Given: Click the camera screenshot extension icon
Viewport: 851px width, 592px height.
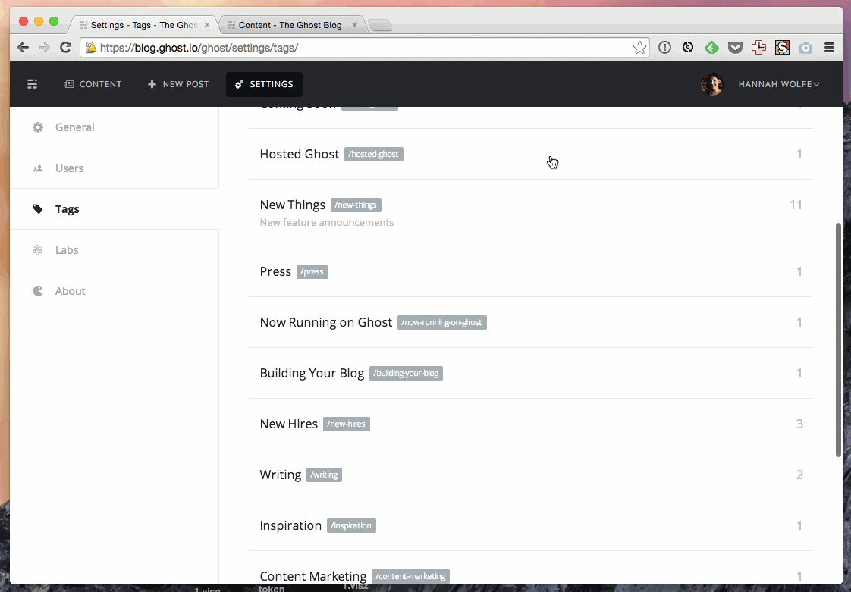Looking at the screenshot, I should (806, 48).
